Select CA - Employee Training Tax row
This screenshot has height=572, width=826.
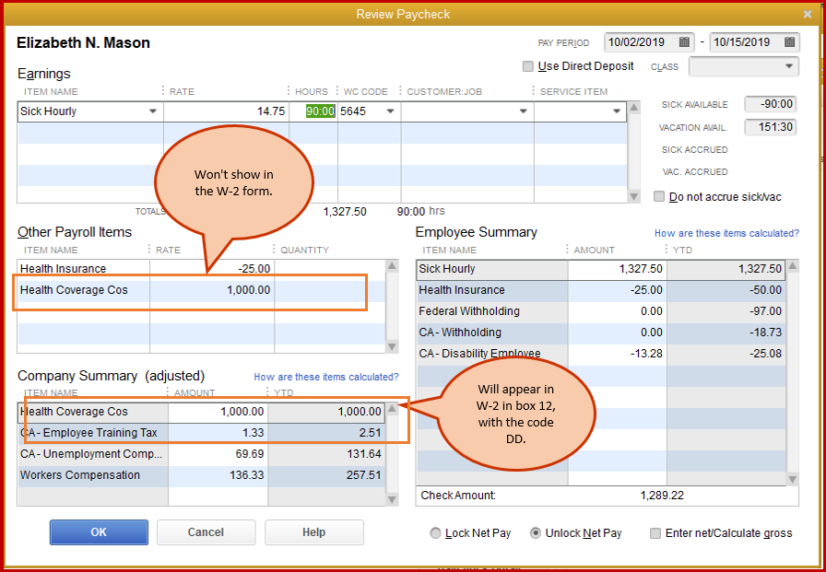pyautogui.click(x=202, y=433)
